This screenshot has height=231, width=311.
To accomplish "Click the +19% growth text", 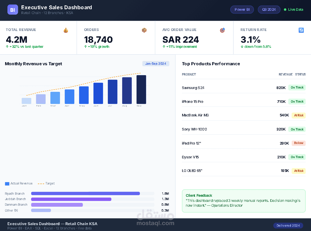I will point(97,47).
